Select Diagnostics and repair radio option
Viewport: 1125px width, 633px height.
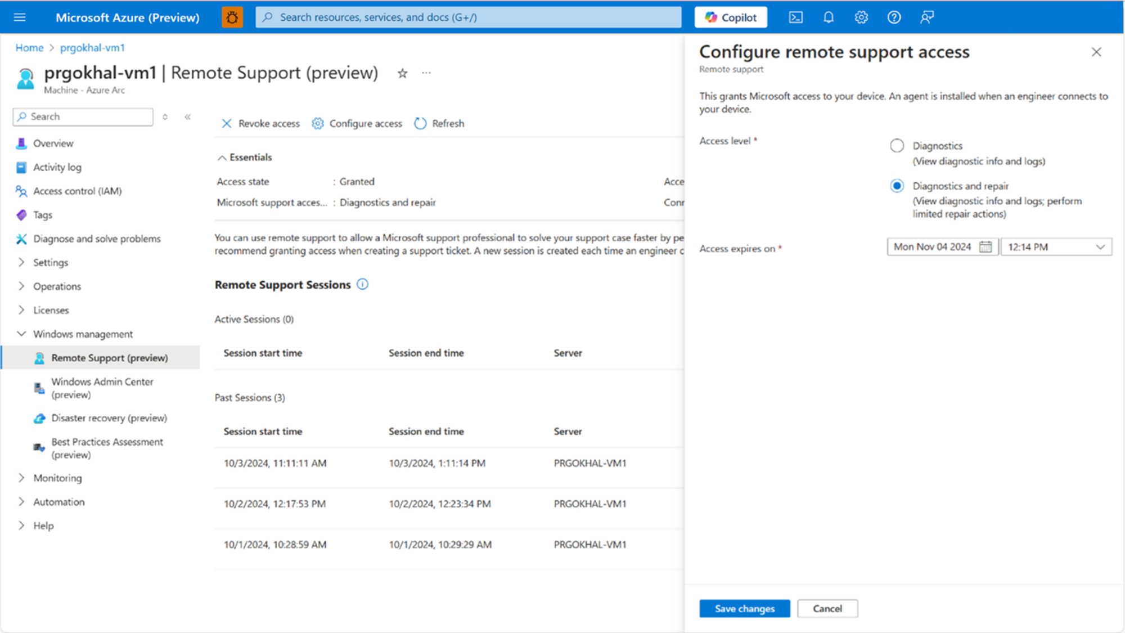(x=897, y=186)
